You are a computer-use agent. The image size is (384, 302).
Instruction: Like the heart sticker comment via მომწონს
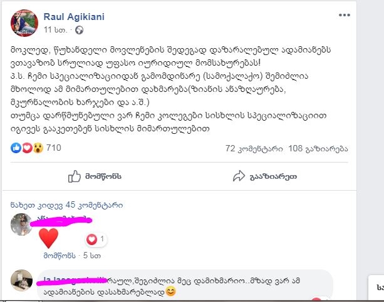pyautogui.click(x=60, y=256)
